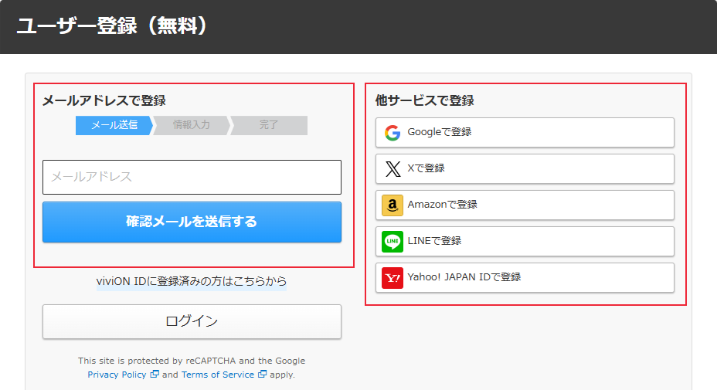Select the 情報入力 step tab
Viewport: 717px width, 390px height.
[x=191, y=125]
